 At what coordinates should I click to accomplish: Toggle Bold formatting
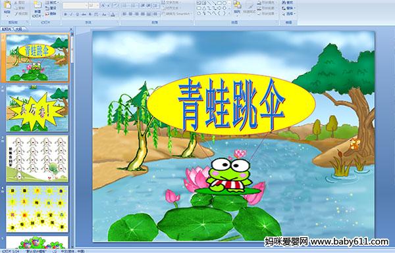coord(66,14)
